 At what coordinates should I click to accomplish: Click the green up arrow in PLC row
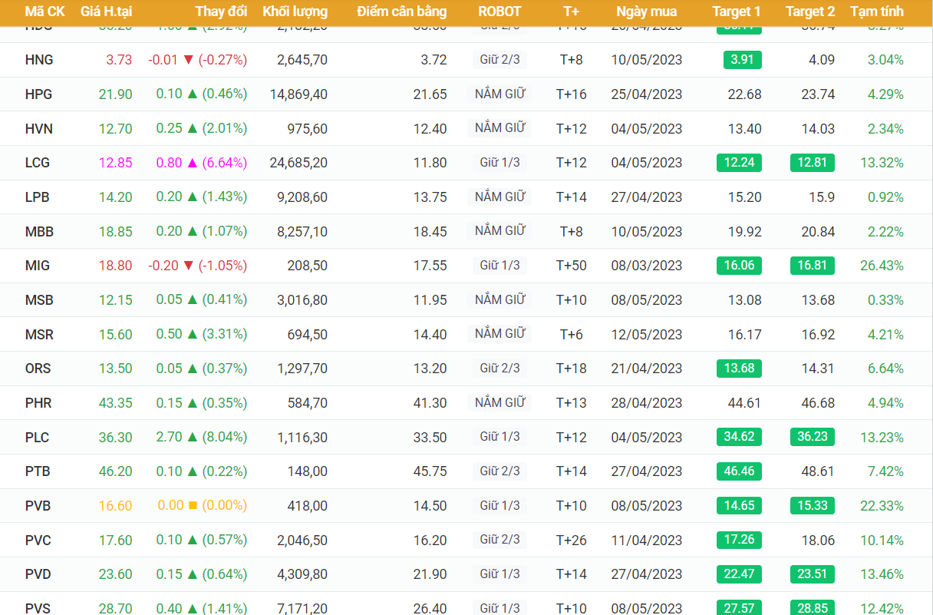click(x=193, y=437)
